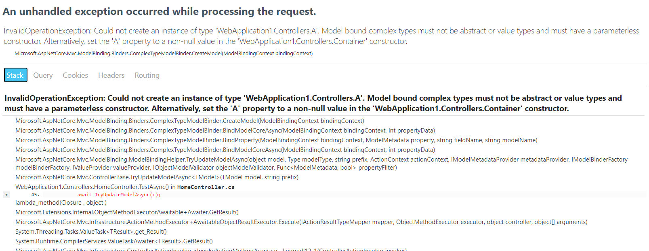Click the HomeController.cs file name
This screenshot has height=251, width=649.
[206, 187]
